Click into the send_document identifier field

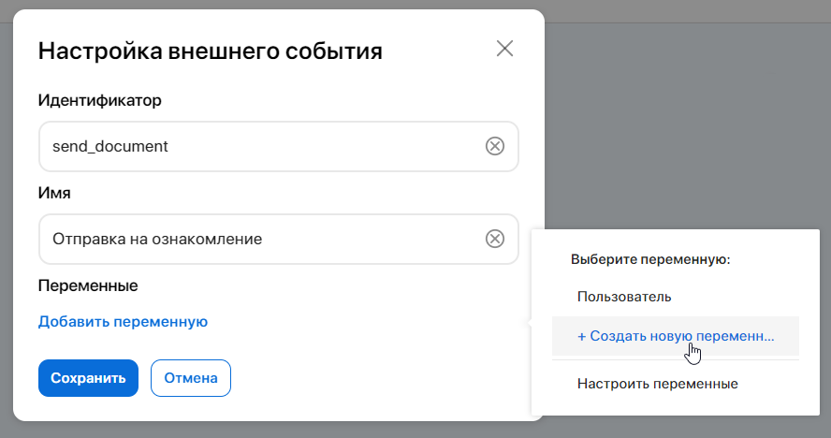[x=278, y=146]
